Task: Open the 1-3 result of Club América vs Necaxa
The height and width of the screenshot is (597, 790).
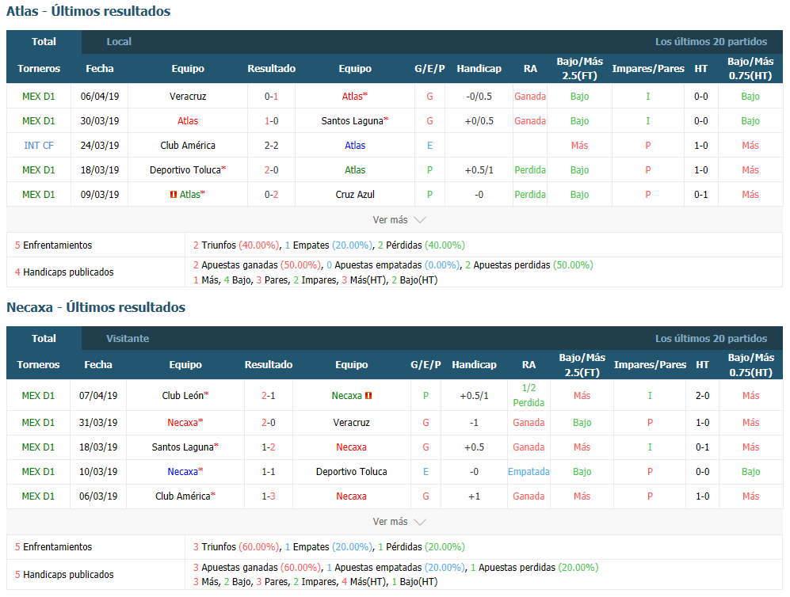Action: tap(269, 496)
